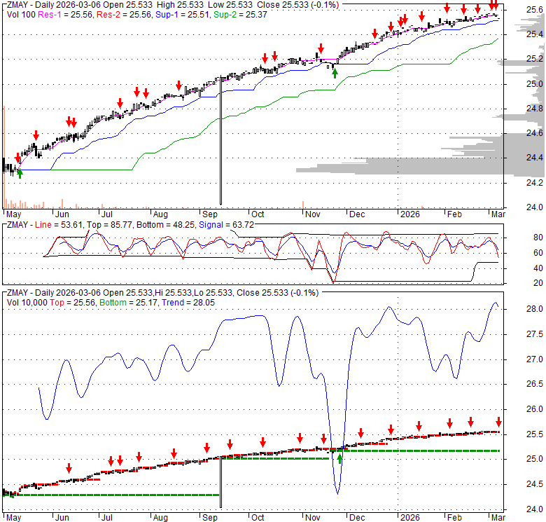Click the red arrow just before November dip in top chart
The height and width of the screenshot is (522, 546).
(x=318, y=49)
